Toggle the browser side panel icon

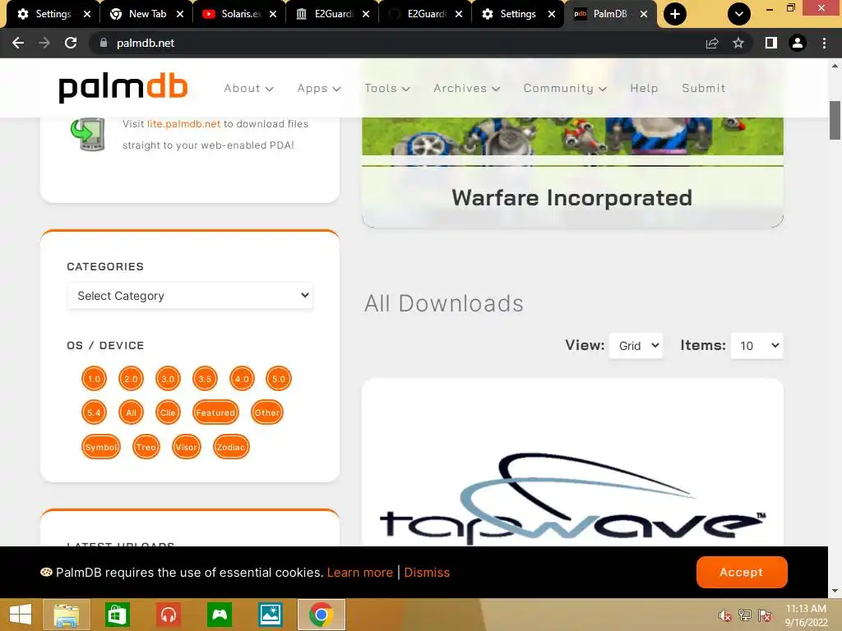(771, 43)
